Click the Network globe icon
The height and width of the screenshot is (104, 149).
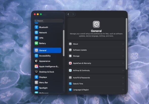pyautogui.click(x=36, y=32)
